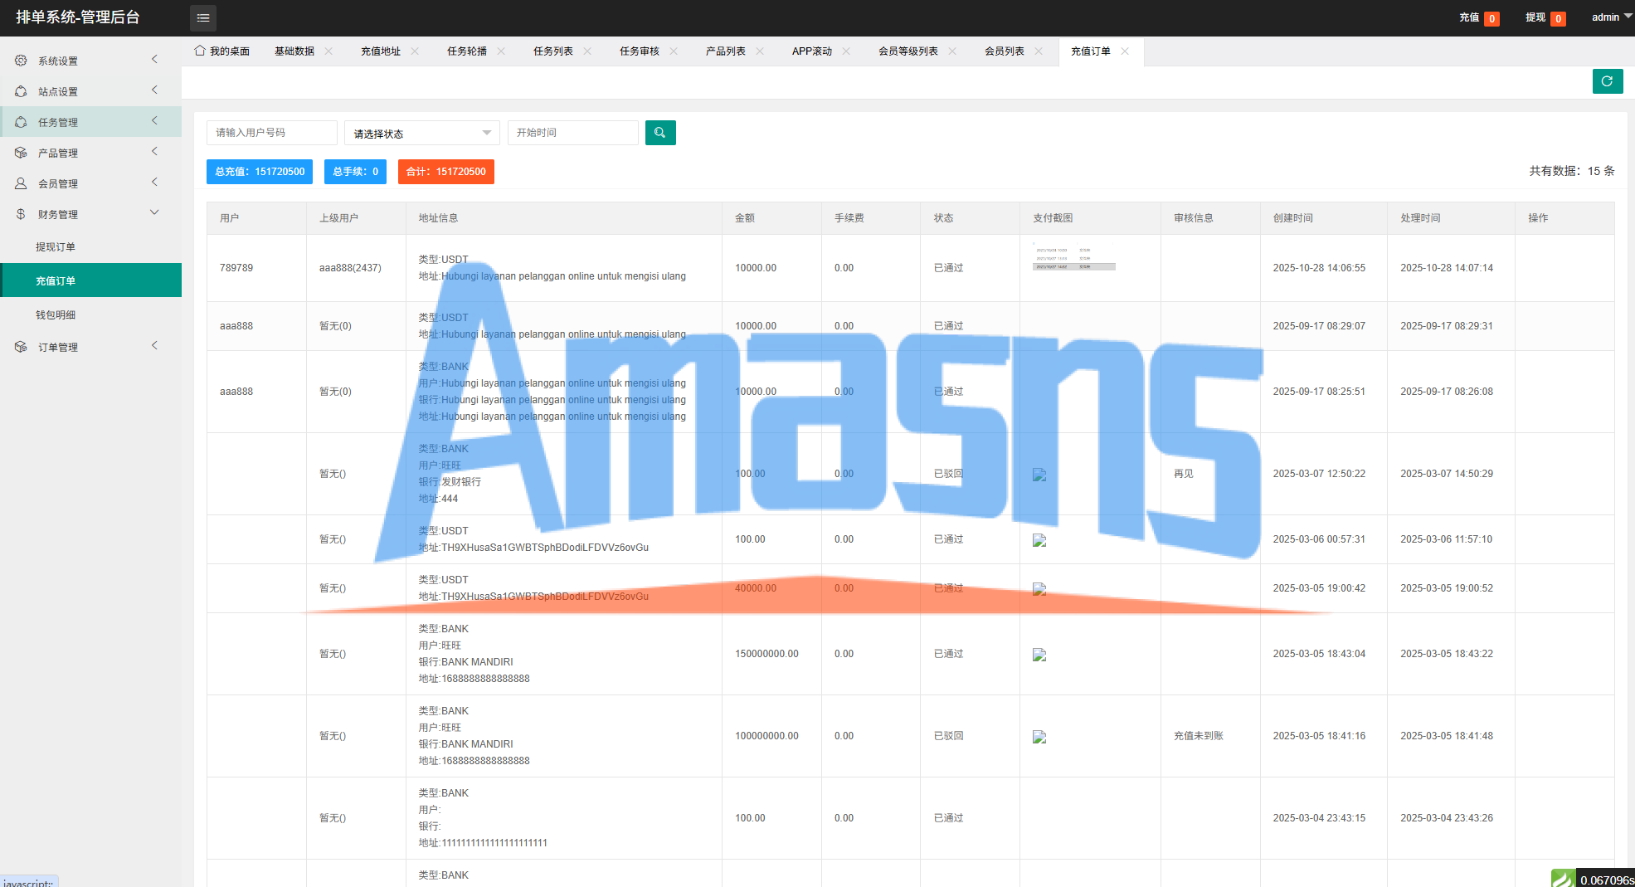Select 钱包明细 in the sidebar
Viewport: 1635px width, 887px height.
tap(56, 315)
